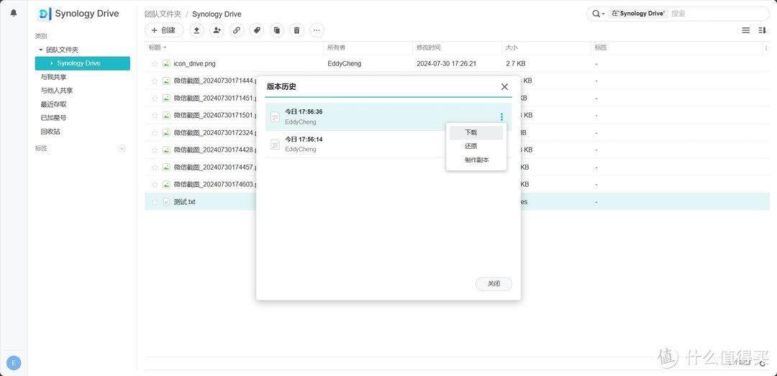
Task: Click the Synology Drive logo icon
Action: (45, 14)
